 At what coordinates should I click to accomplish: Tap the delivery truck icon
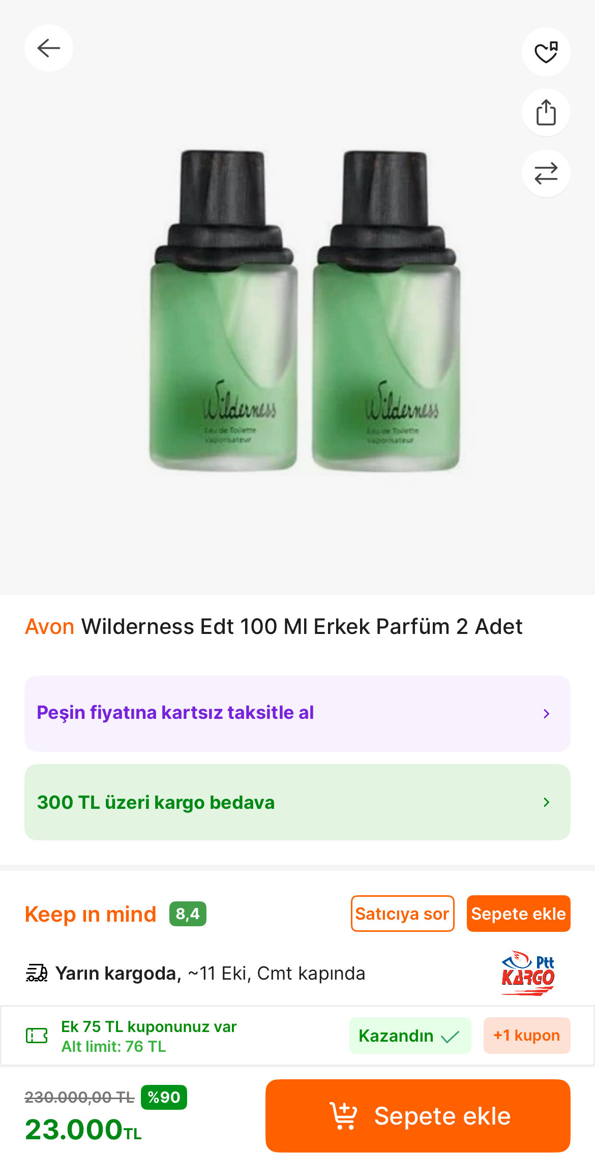(37, 973)
